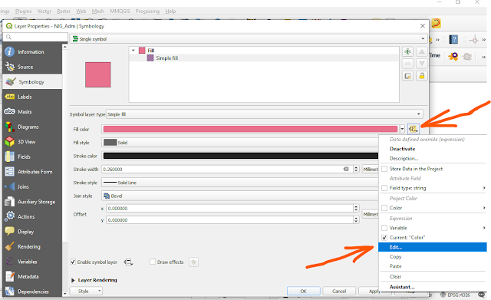Open the Style dropdown button

click(86, 292)
